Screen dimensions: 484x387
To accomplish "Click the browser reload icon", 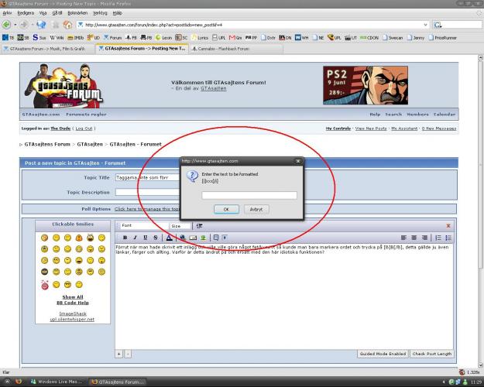I will coord(40,25).
